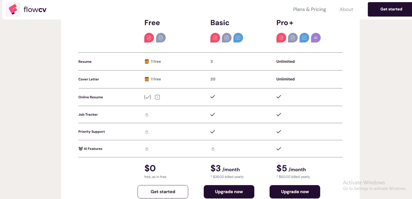Click the gray cover letter icon under Free

[x=161, y=38]
